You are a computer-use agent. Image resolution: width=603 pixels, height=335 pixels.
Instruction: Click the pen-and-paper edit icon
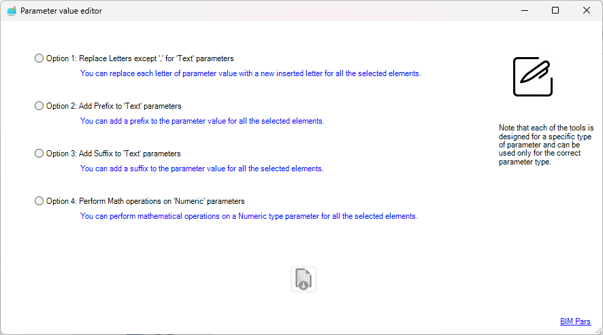pos(532,76)
